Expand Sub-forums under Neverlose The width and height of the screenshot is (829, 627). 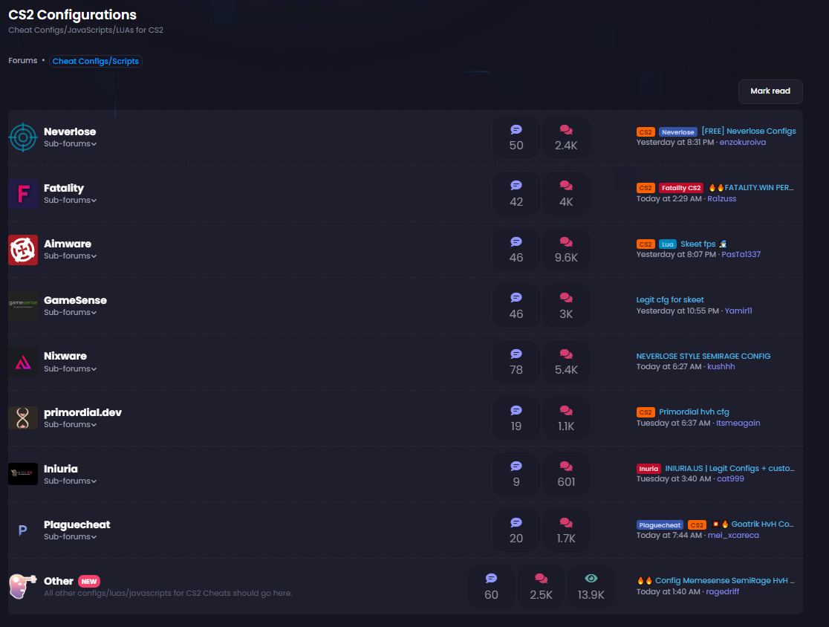pos(70,144)
